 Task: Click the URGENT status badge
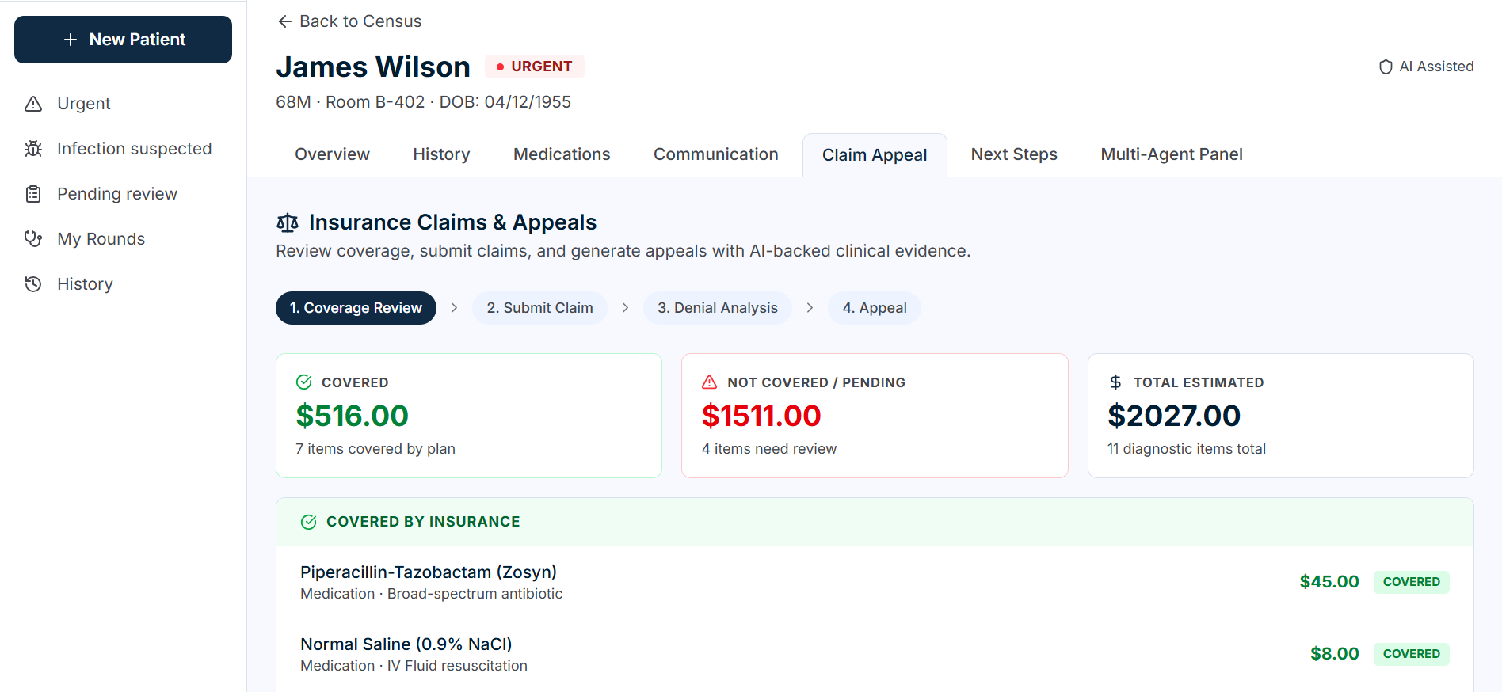(535, 67)
